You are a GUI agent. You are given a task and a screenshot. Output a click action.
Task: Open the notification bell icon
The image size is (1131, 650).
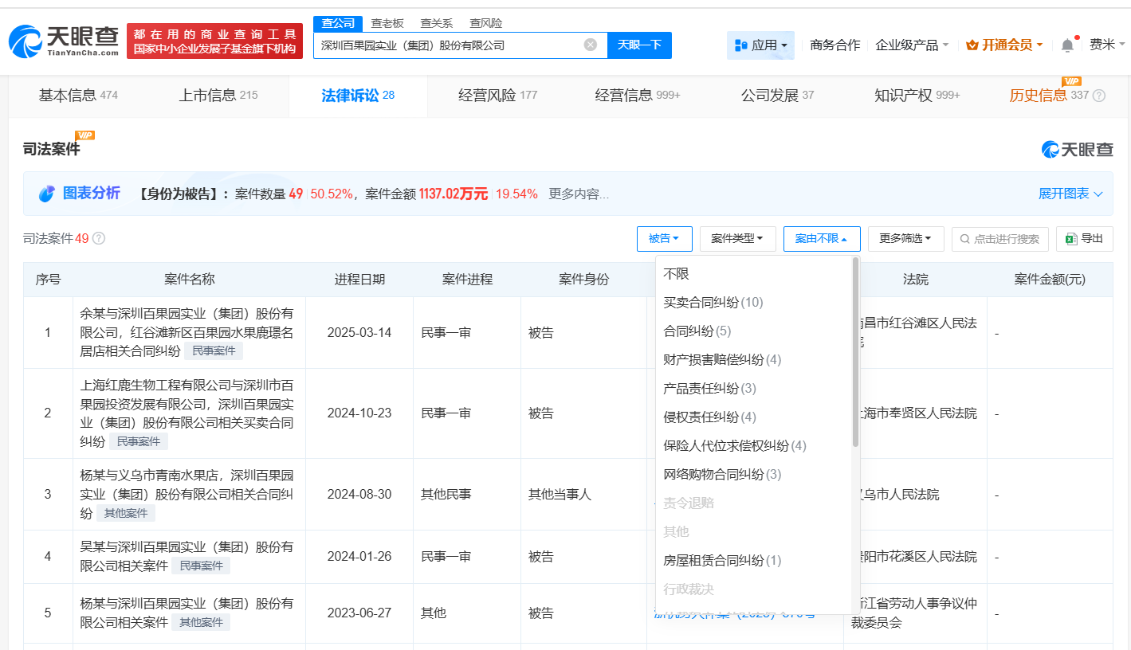1067,45
